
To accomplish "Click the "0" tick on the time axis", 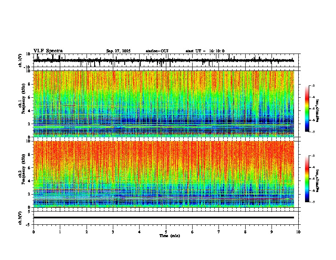I will click(x=34, y=232).
